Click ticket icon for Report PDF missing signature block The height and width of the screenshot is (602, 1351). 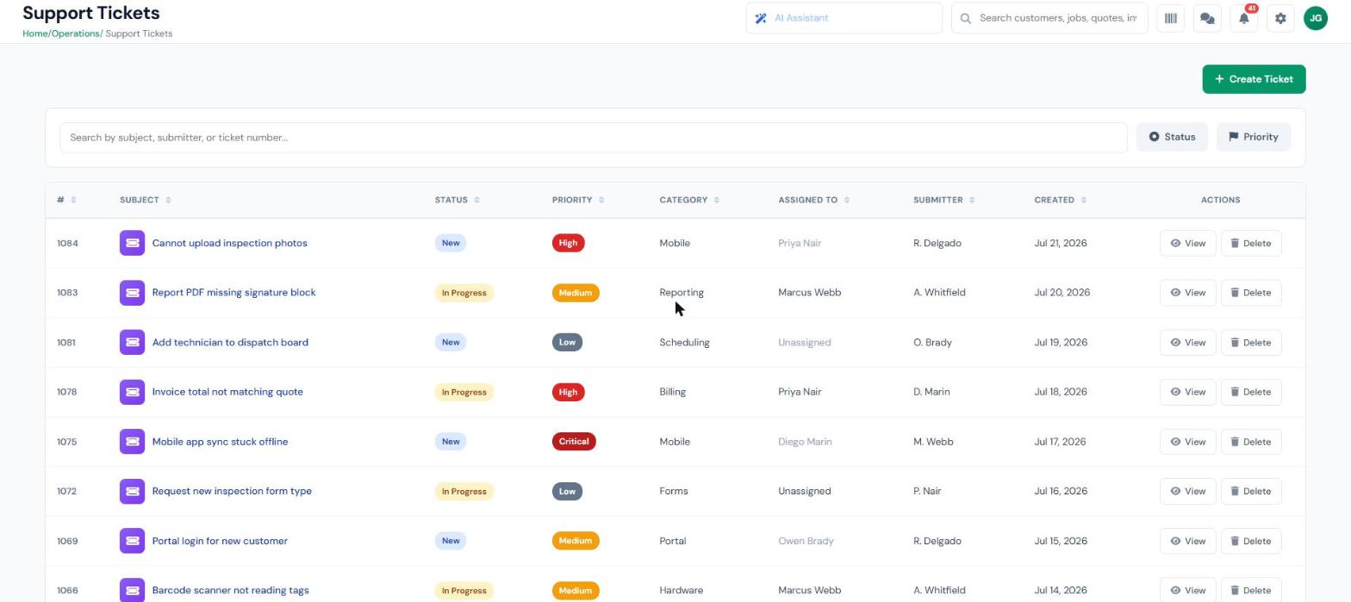[132, 293]
